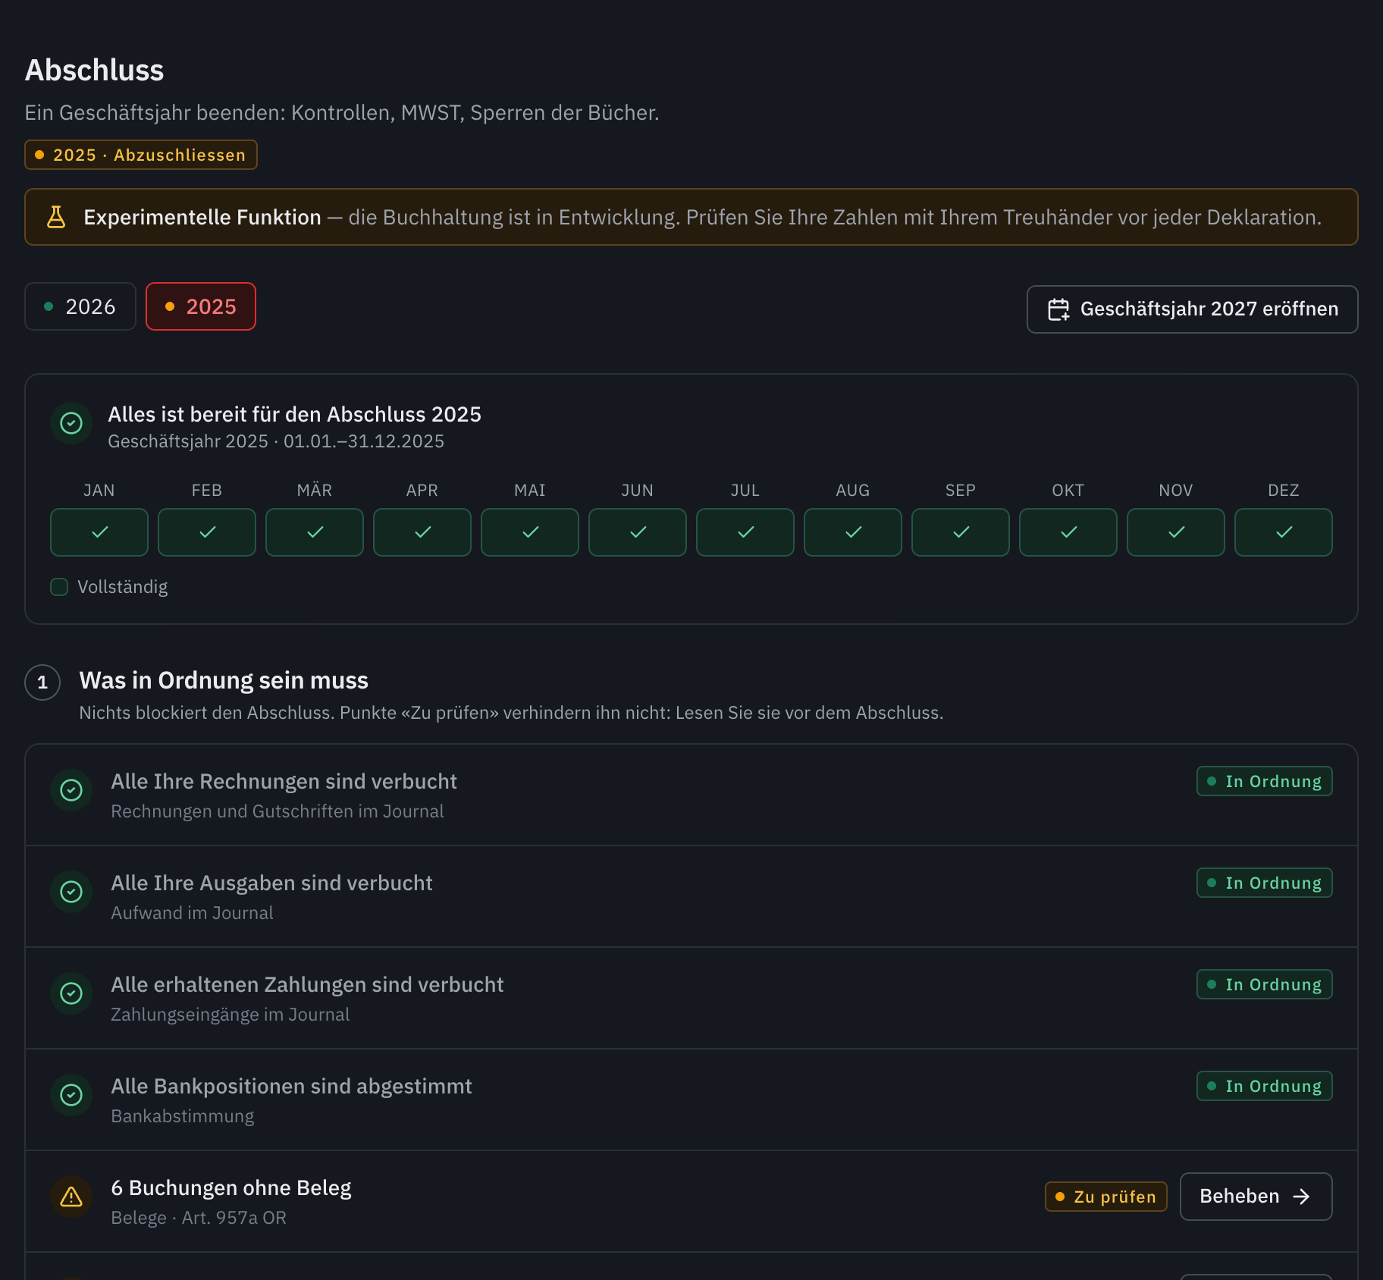Click the text "Alle Ihre Ausgaben sind verbucht"
The width and height of the screenshot is (1383, 1280).
click(x=271, y=883)
